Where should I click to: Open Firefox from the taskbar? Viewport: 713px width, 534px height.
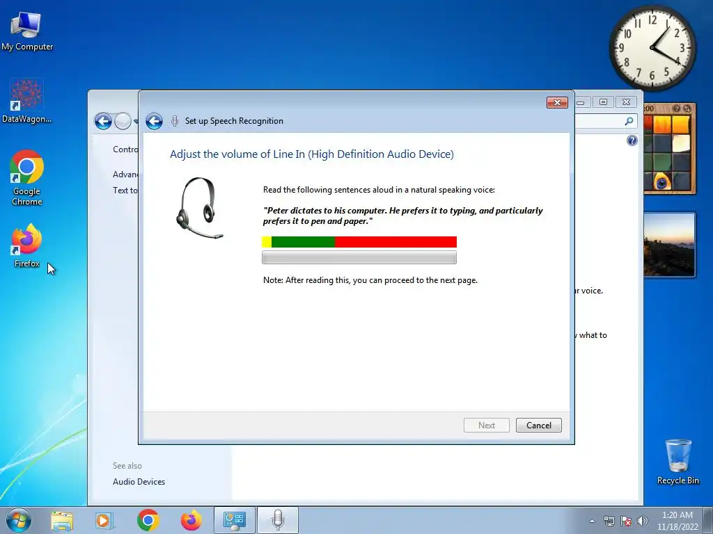[x=191, y=520]
